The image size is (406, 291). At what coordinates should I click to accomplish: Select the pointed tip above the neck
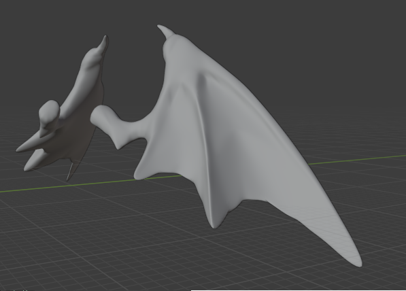click(x=104, y=43)
